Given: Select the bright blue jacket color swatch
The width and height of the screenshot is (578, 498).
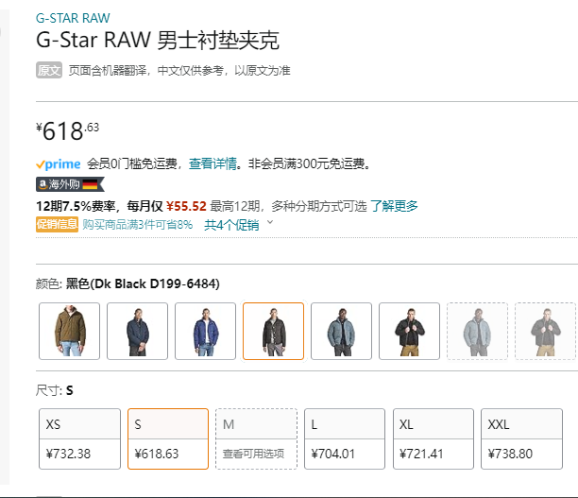Looking at the screenshot, I should point(205,331).
